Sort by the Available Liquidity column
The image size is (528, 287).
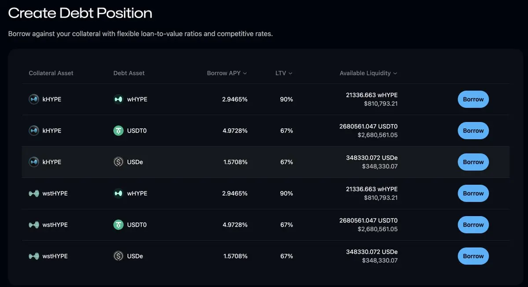pyautogui.click(x=368, y=73)
